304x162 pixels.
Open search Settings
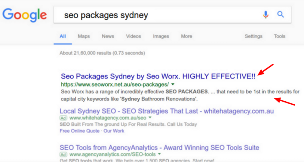pos(253,36)
